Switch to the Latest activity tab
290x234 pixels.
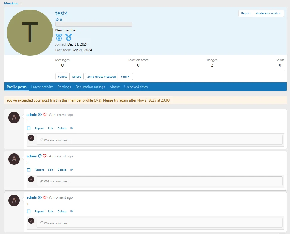coord(42,87)
